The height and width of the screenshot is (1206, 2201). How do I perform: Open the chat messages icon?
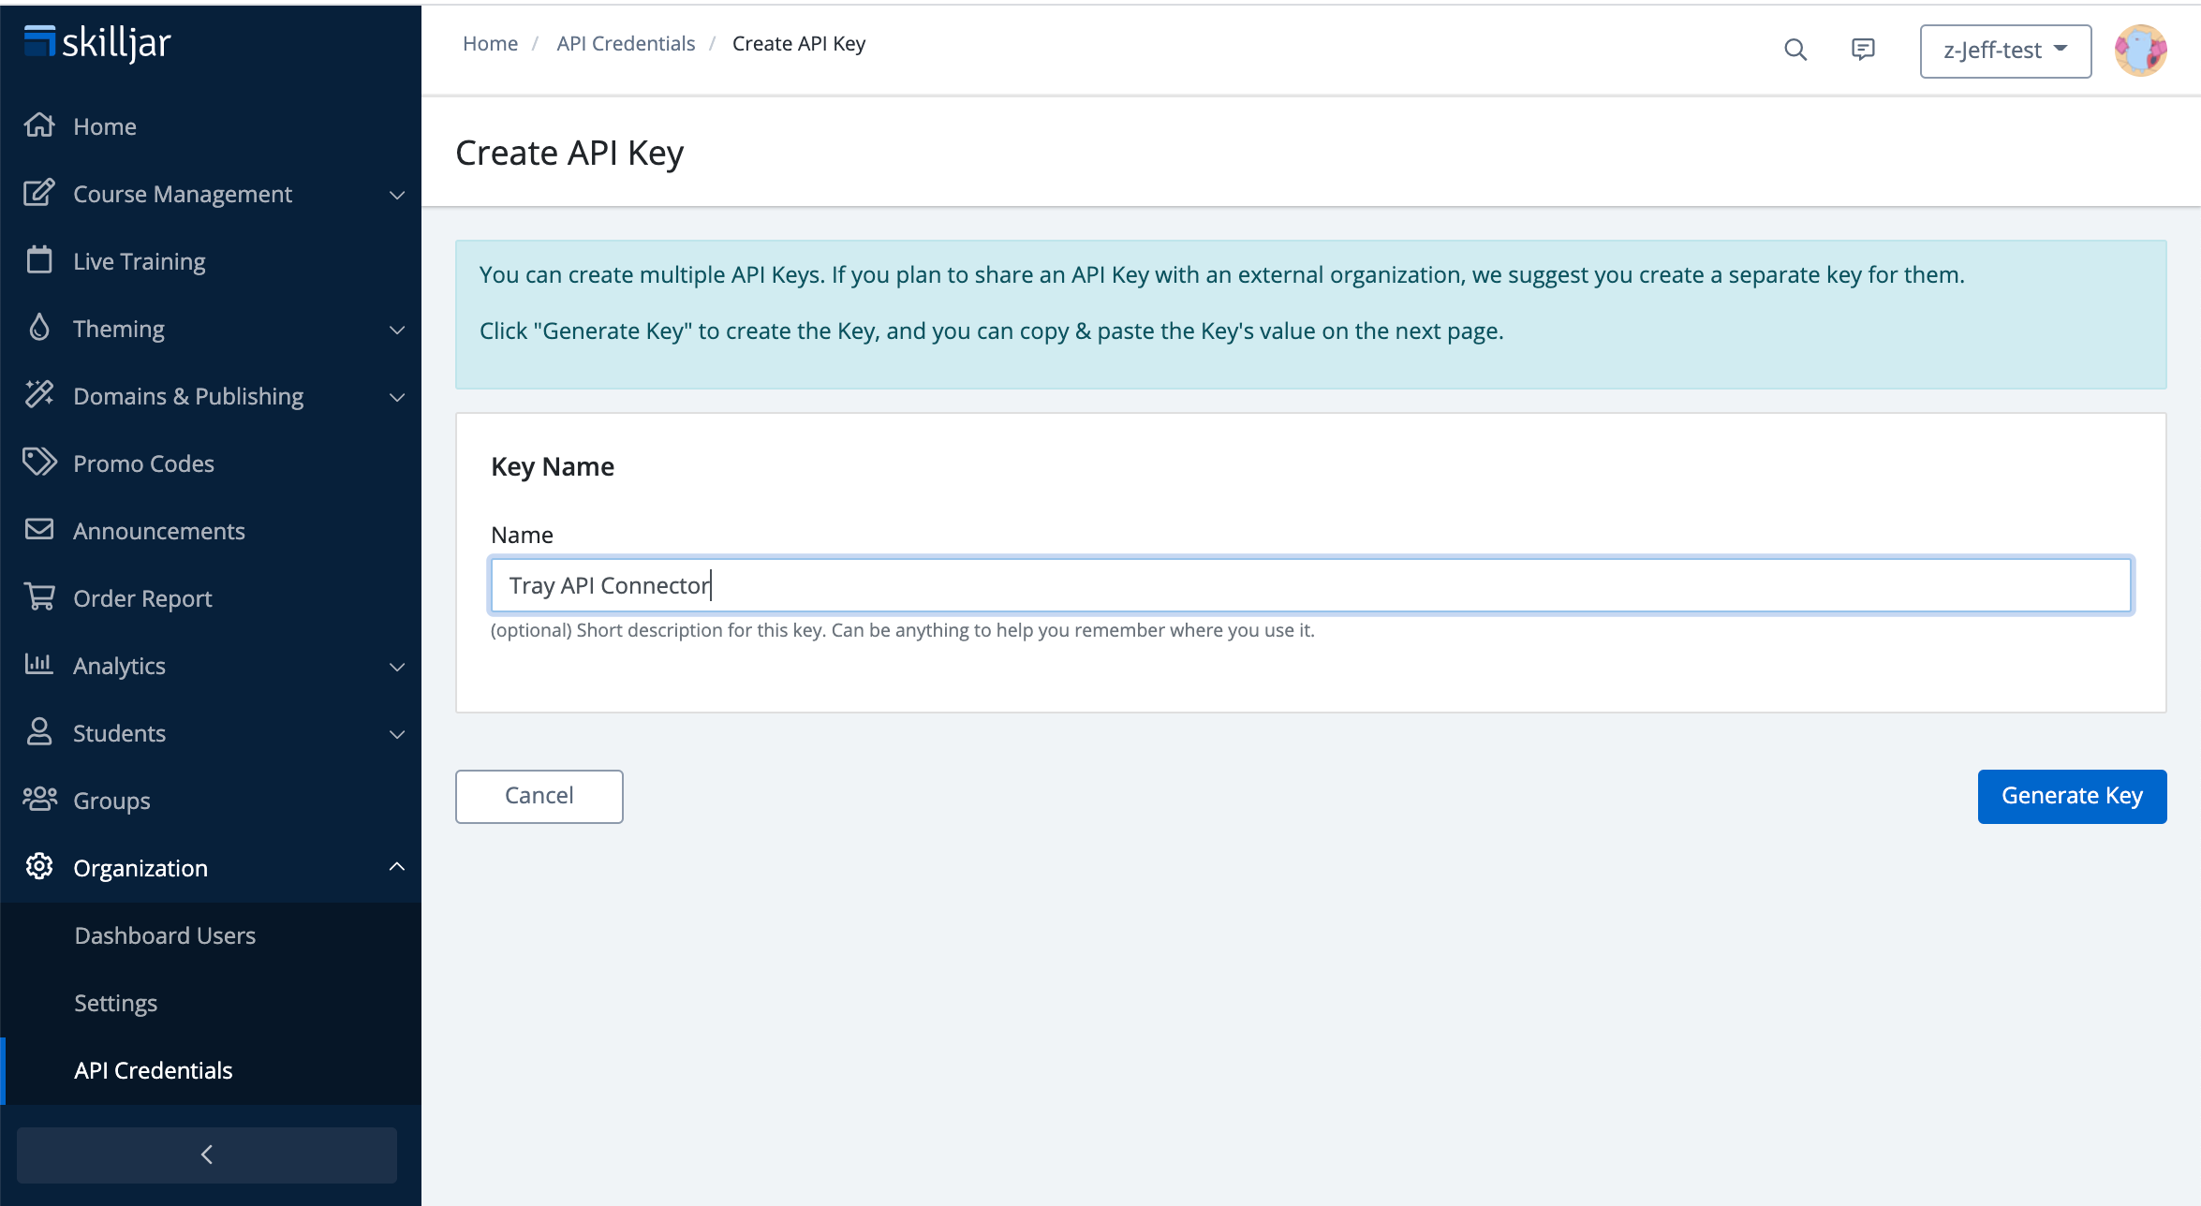[x=1863, y=50]
